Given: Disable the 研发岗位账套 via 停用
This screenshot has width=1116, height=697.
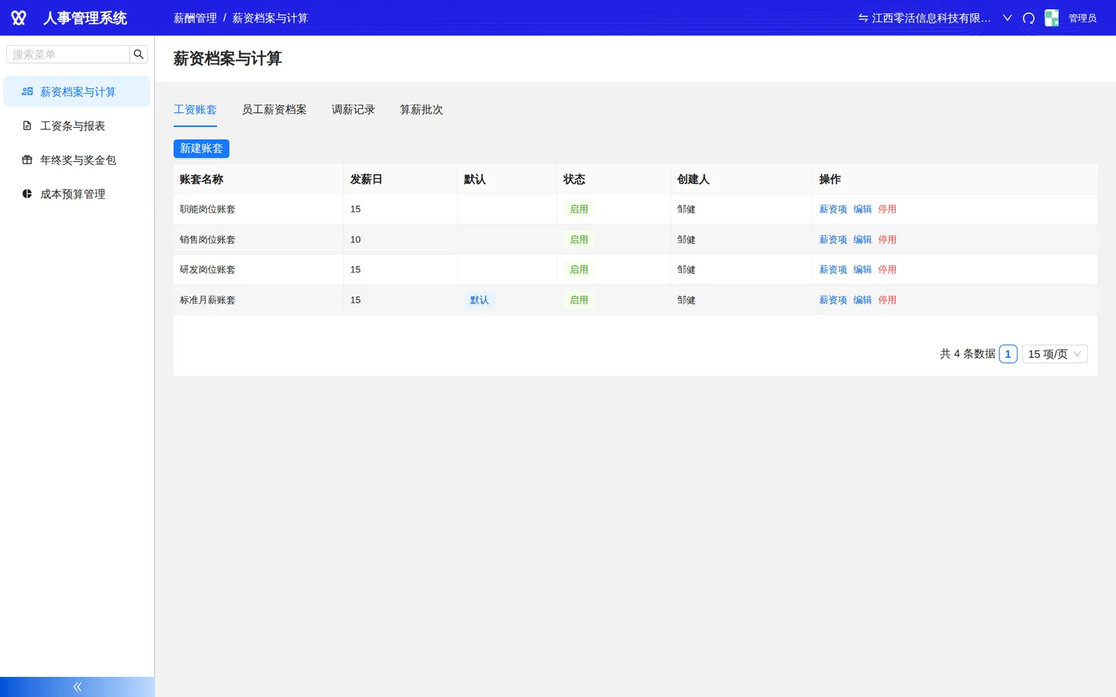Looking at the screenshot, I should [x=887, y=270].
